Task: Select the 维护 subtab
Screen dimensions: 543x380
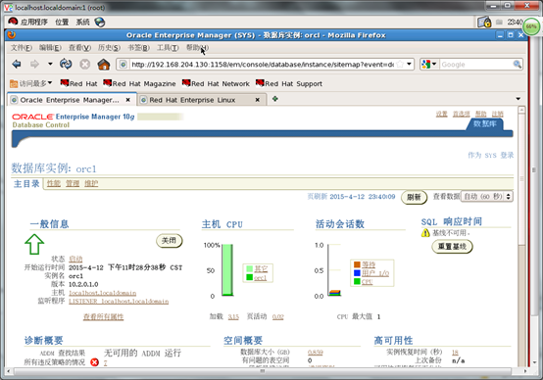Action: (x=91, y=183)
